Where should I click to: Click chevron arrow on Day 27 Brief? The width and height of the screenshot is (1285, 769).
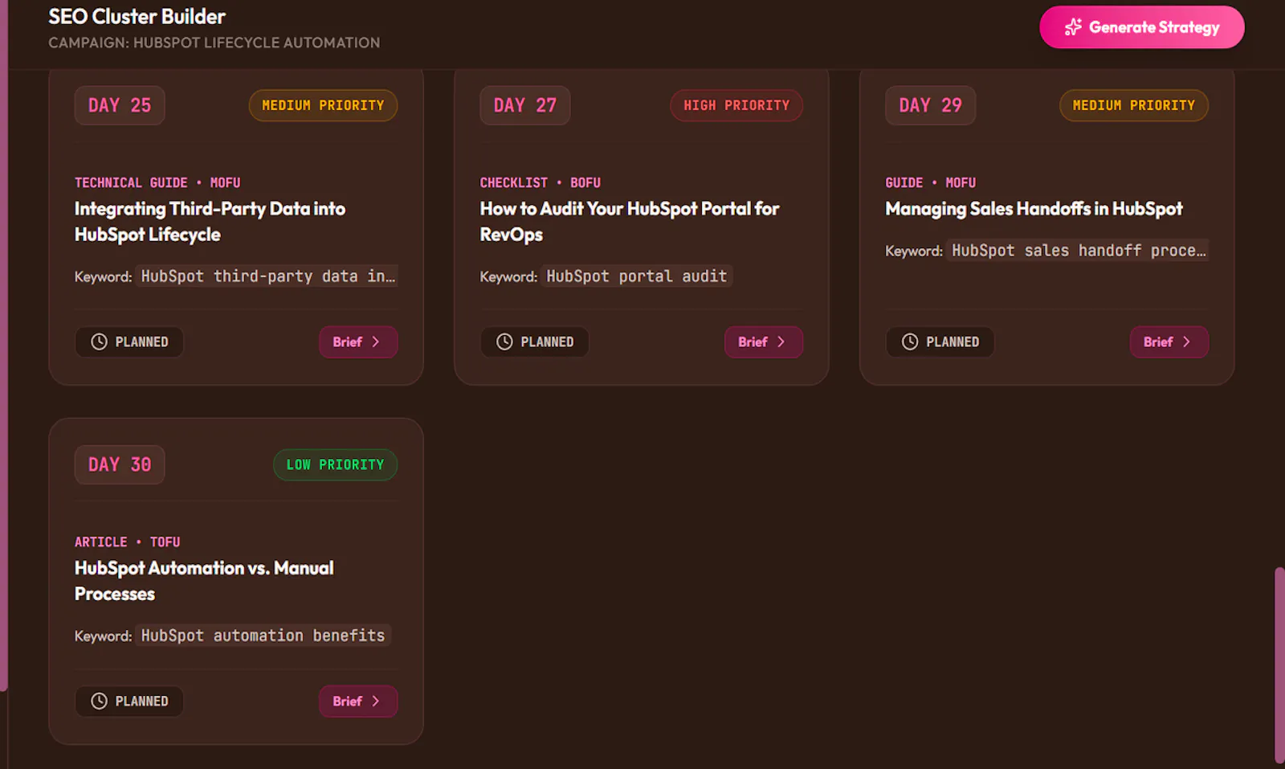click(x=781, y=342)
